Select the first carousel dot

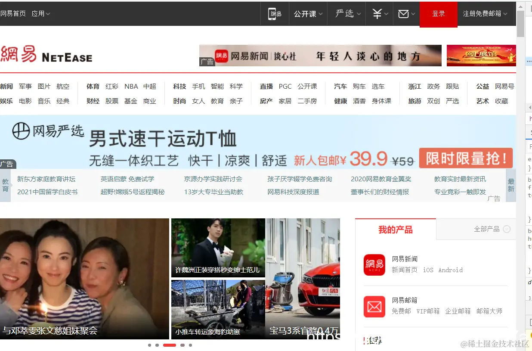[149, 345]
